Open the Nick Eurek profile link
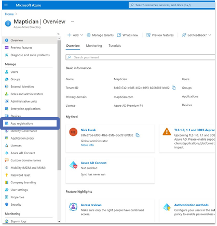Image resolution: width=217 pixels, height=226 pixels. pyautogui.click(x=88, y=130)
